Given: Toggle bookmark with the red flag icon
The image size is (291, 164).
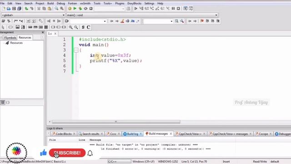Looking at the screenshot, I should [x=202, y=21].
